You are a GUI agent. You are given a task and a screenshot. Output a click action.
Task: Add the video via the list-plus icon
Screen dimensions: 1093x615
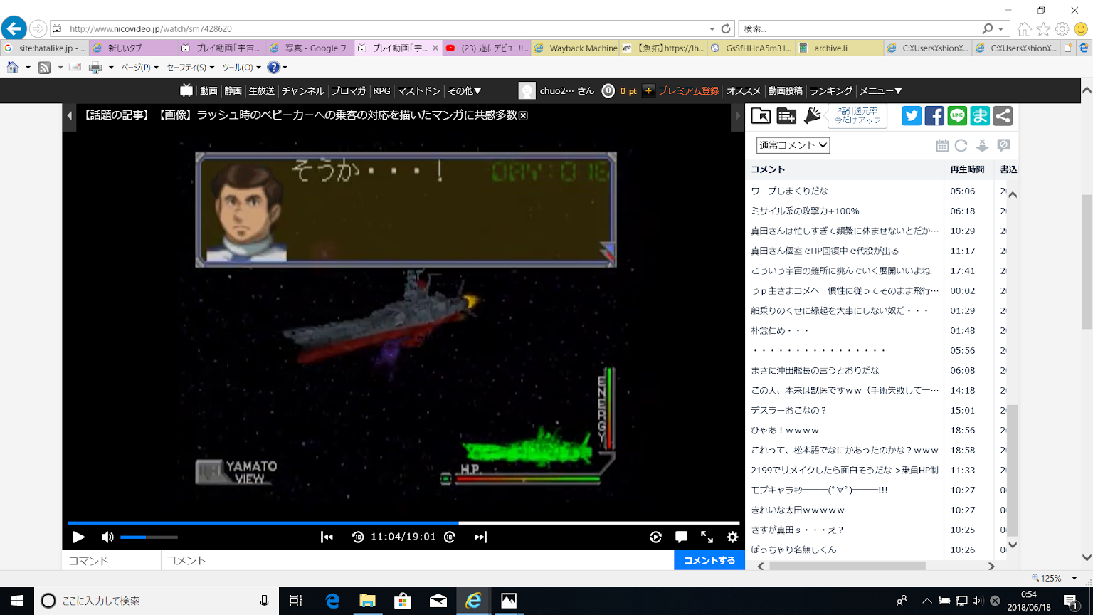pos(786,115)
